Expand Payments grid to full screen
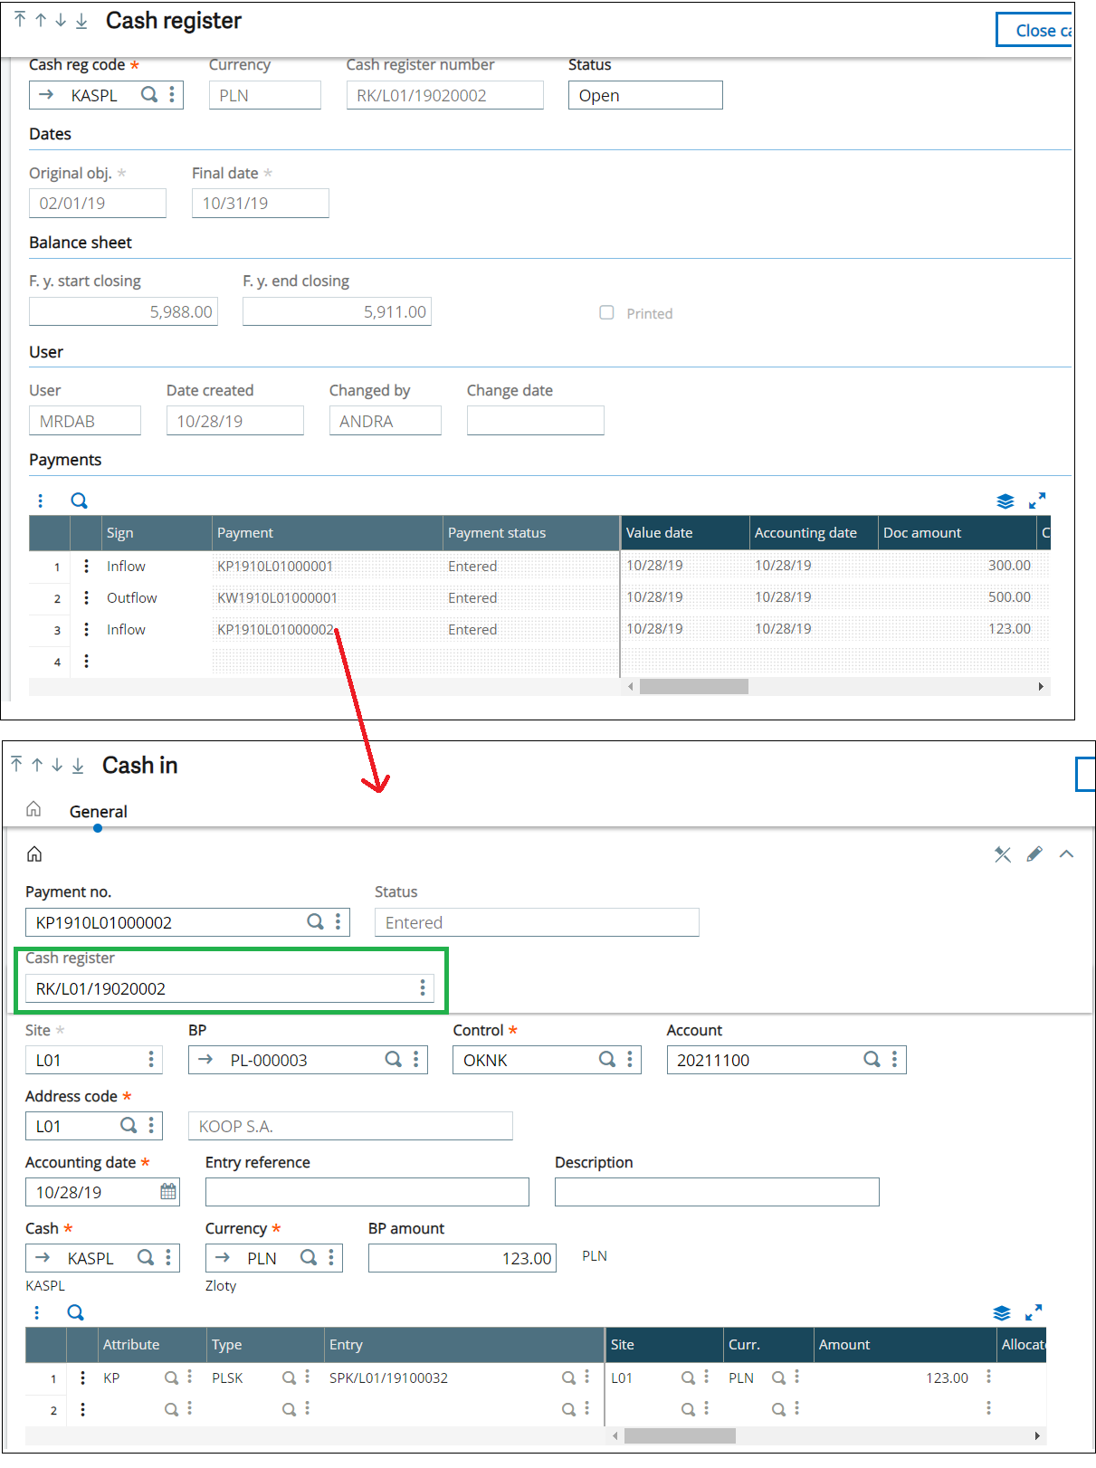 1037,500
